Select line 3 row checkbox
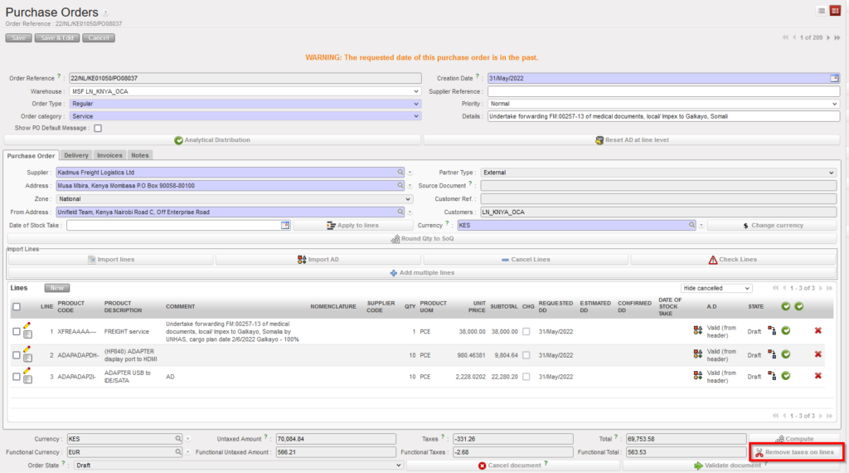Image resolution: width=849 pixels, height=473 pixels. point(17,377)
